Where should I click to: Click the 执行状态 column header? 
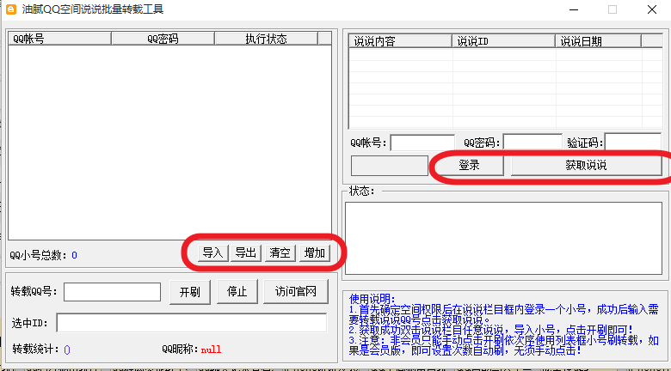266,39
